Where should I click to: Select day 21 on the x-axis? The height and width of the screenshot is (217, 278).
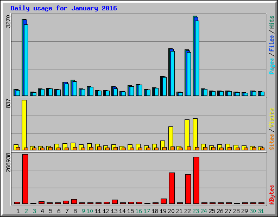tap(179, 211)
